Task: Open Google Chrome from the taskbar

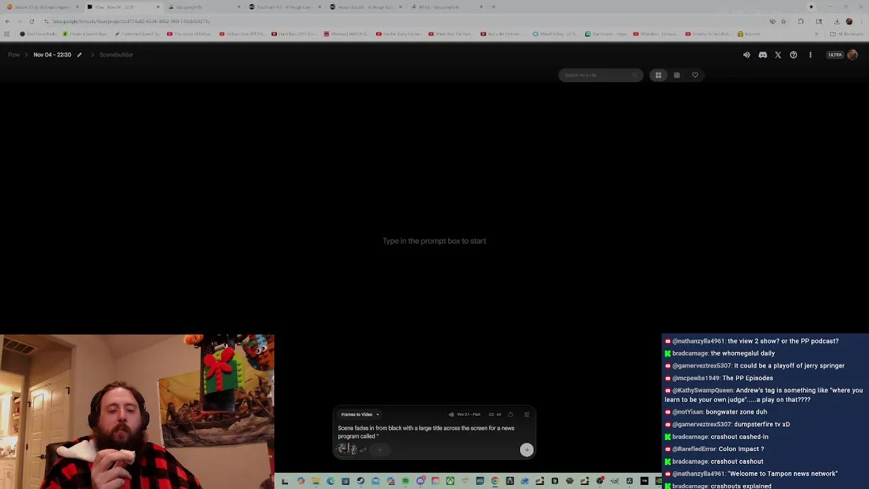Action: [x=495, y=482]
